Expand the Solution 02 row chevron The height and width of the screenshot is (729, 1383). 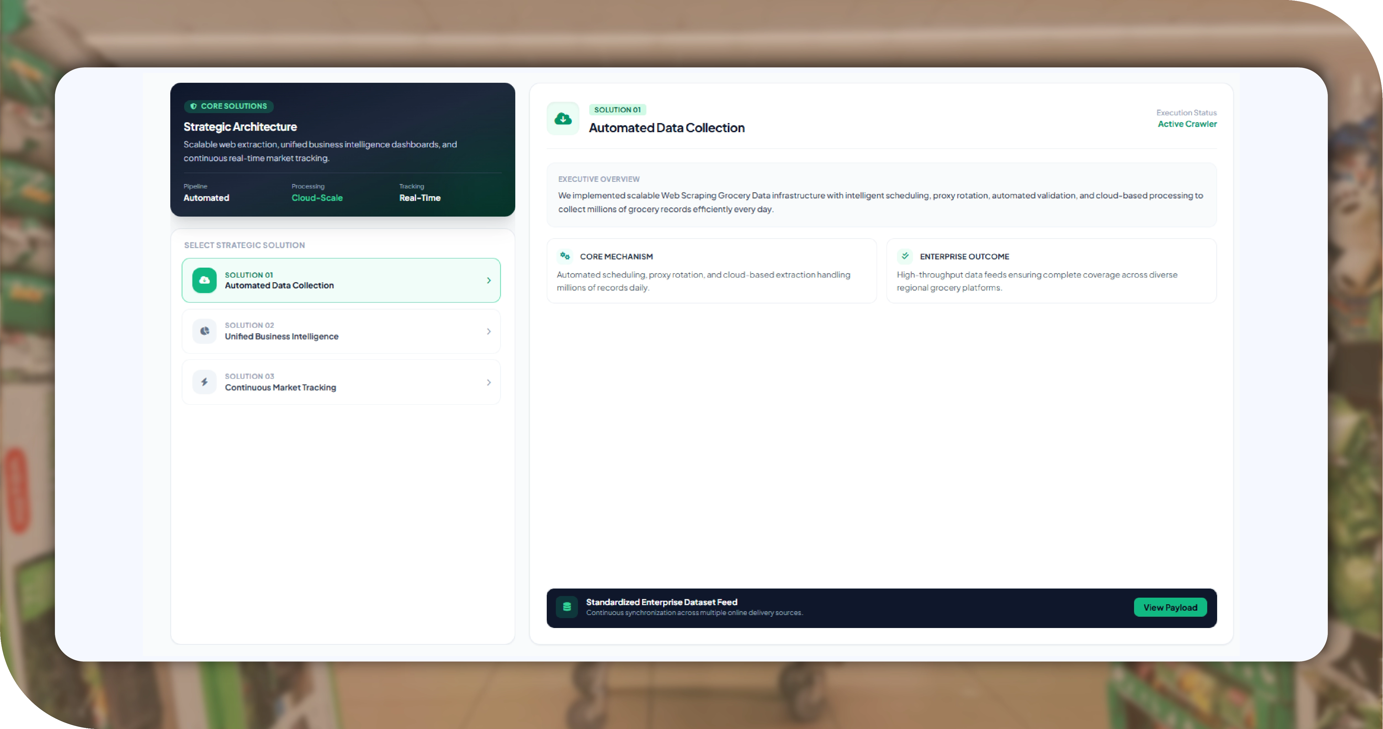click(x=489, y=331)
